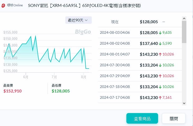Click the 環球Online store logo icon

[x=3, y=6]
